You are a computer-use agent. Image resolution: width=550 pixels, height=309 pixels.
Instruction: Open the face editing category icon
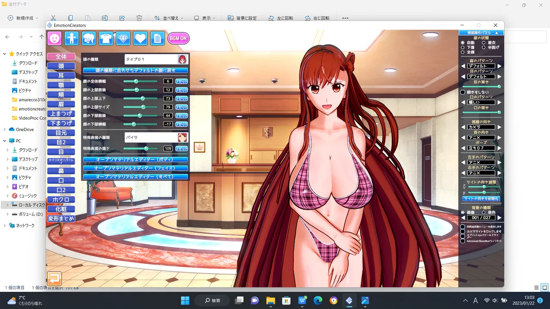(55, 38)
